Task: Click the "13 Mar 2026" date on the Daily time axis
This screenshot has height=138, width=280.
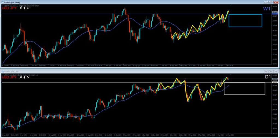Action: tap(230, 135)
